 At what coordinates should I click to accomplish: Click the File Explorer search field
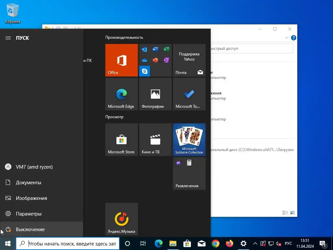click(x=252, y=49)
